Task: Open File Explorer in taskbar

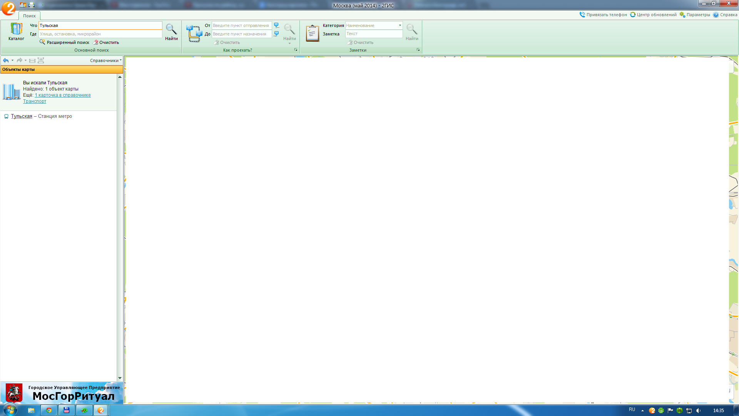Action: coord(31,410)
